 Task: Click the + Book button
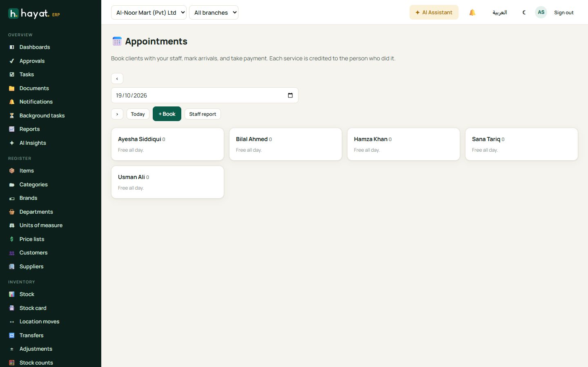167,114
